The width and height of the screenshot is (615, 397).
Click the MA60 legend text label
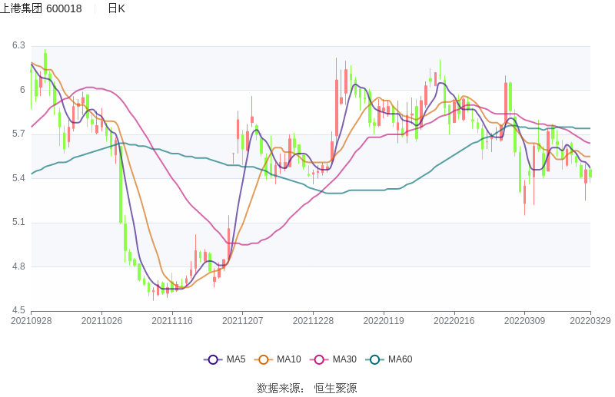(x=400, y=359)
